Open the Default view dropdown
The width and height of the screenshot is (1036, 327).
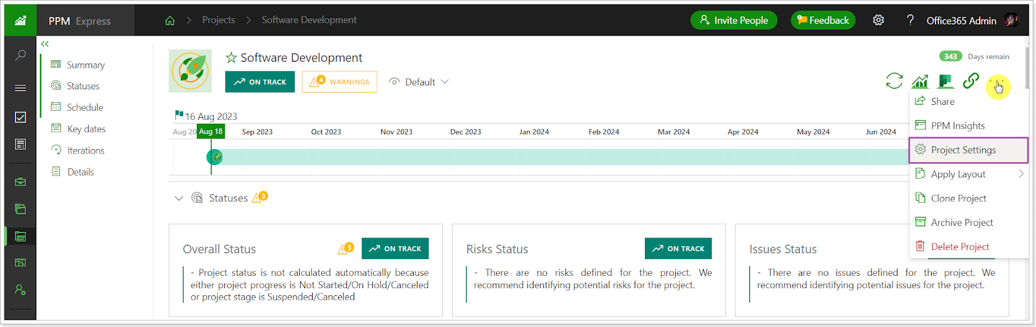pyautogui.click(x=419, y=82)
